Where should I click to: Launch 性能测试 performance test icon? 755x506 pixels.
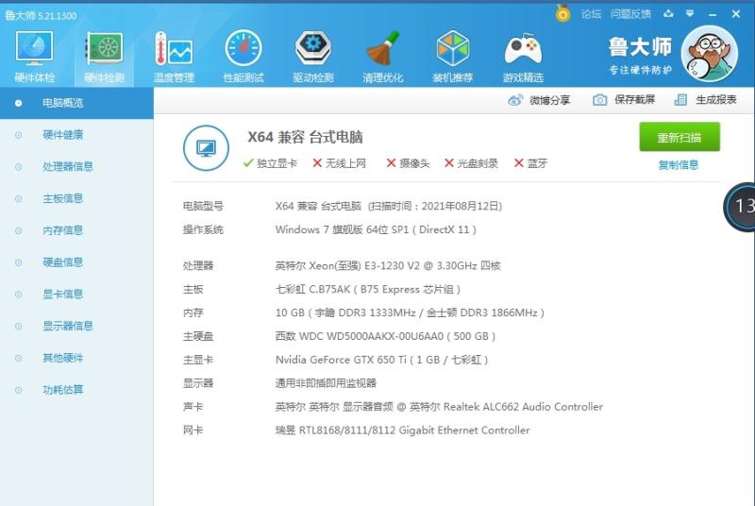coord(243,57)
